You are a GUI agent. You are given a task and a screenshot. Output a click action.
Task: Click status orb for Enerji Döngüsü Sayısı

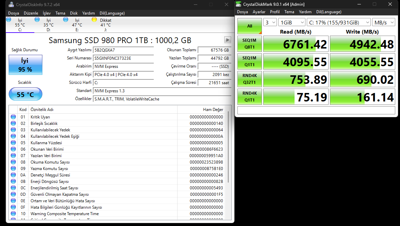coord(13,181)
